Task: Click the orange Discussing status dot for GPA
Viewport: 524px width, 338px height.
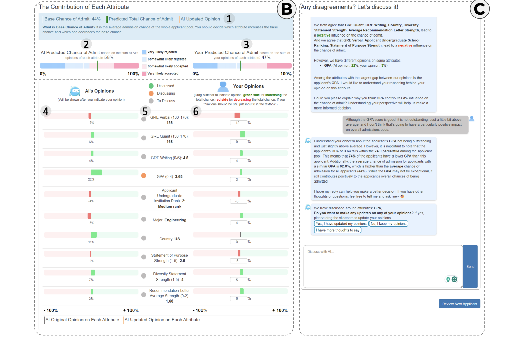Action: pos(144,176)
